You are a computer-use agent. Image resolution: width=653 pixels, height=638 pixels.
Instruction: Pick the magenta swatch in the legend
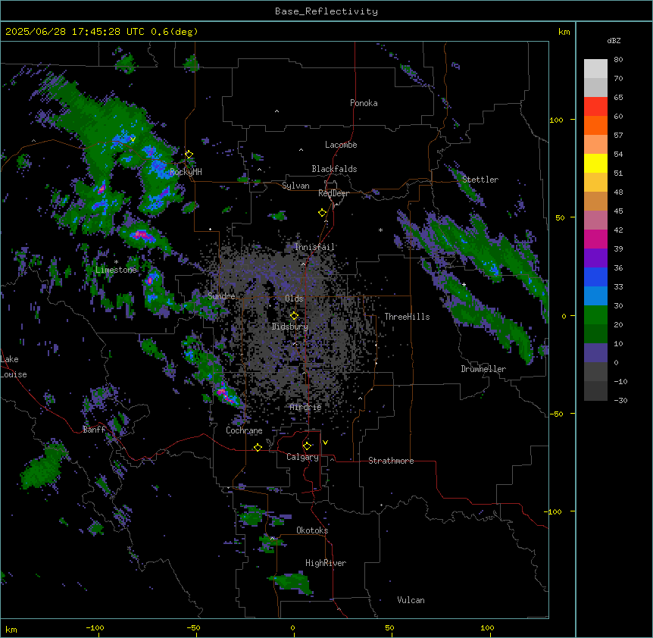tap(595, 239)
